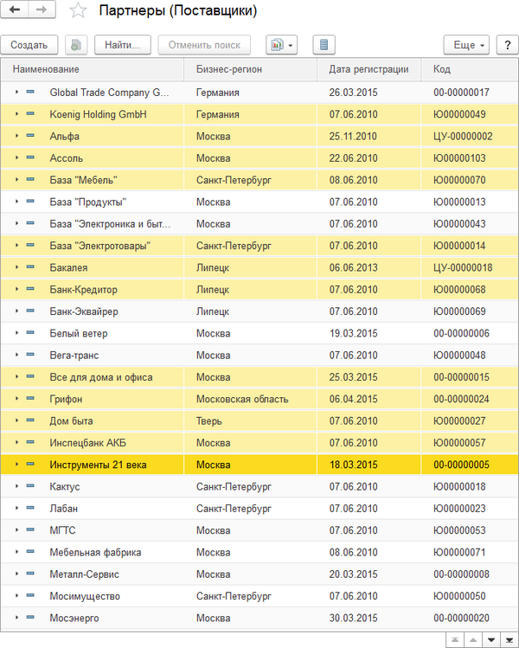The image size is (519, 648).
Task: Open the Еще dropdown menu
Action: point(467,45)
